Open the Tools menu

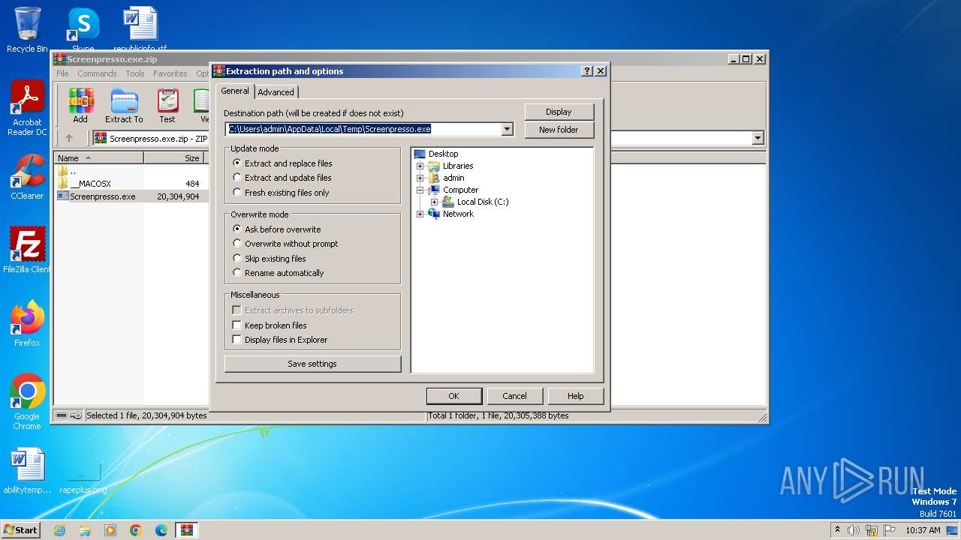click(135, 73)
